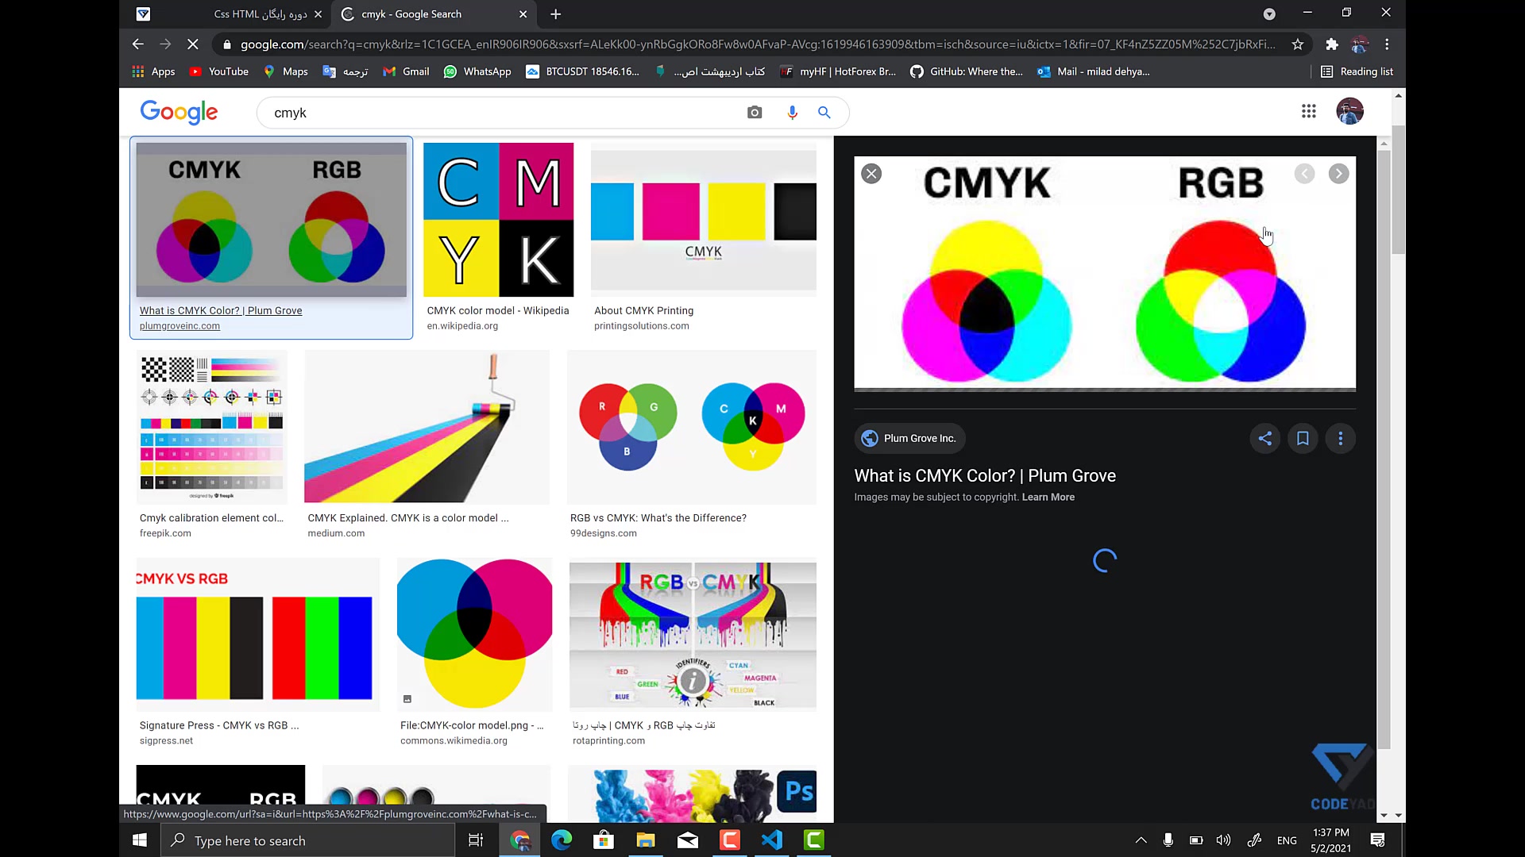The image size is (1525, 857).
Task: Open the Wikipedia CMYK color model thumbnail
Action: pos(498,220)
